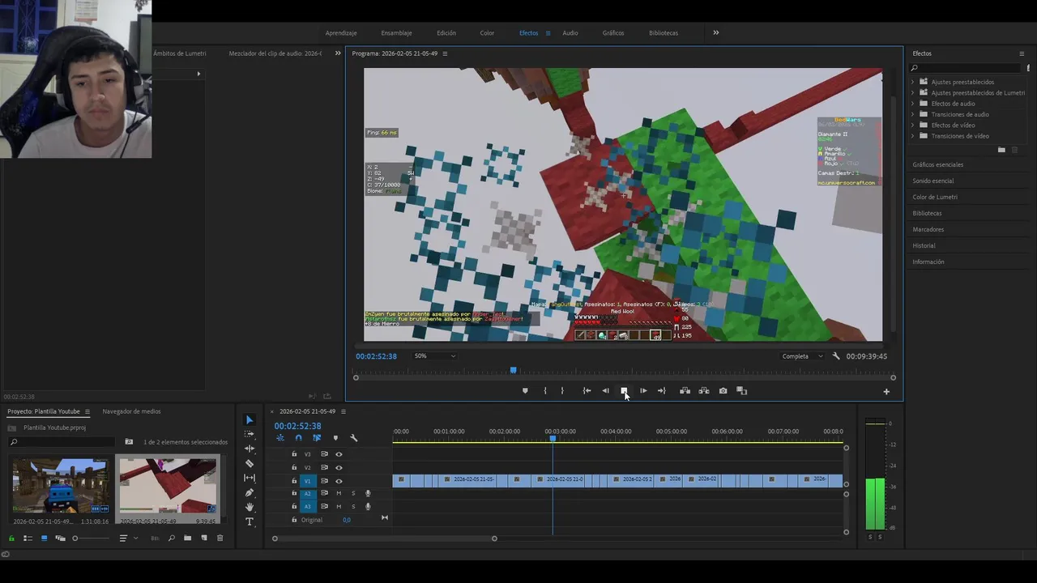Open the Color de Lumetri panel

pyautogui.click(x=935, y=197)
